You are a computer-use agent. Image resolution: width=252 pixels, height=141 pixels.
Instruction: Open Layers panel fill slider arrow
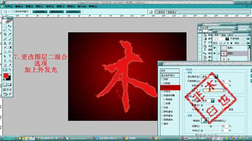[x=248, y=43]
